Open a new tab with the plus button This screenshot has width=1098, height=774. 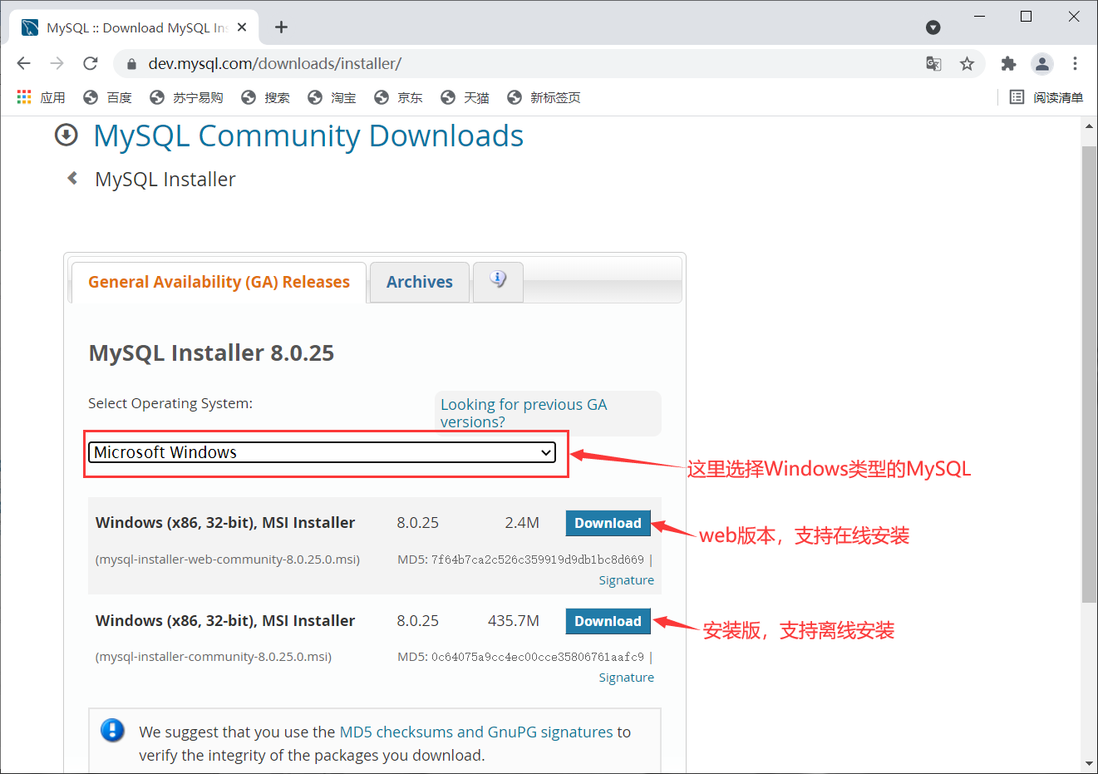[282, 27]
